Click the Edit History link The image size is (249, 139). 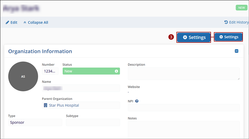[239, 22]
